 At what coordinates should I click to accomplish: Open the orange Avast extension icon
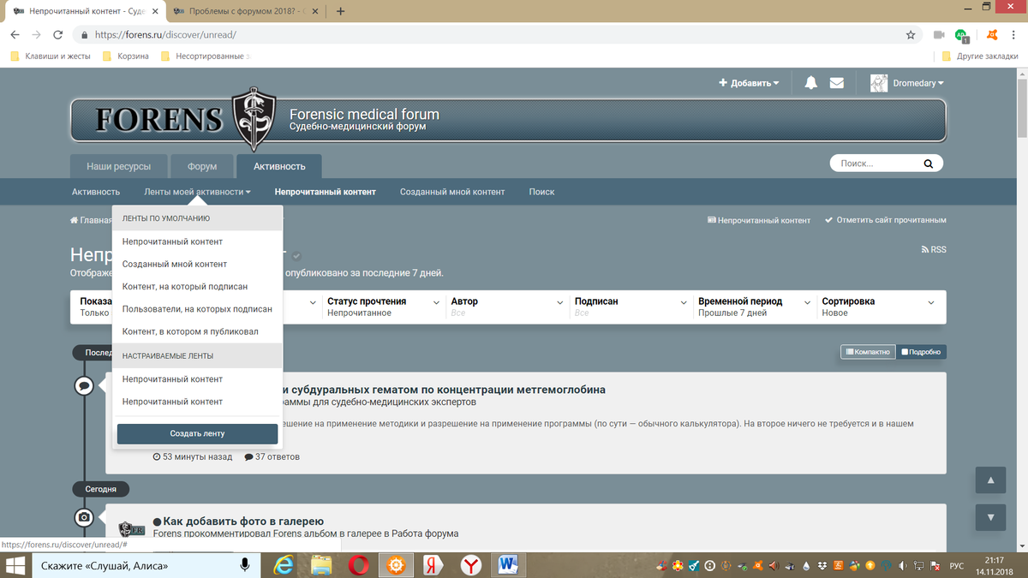pyautogui.click(x=991, y=35)
